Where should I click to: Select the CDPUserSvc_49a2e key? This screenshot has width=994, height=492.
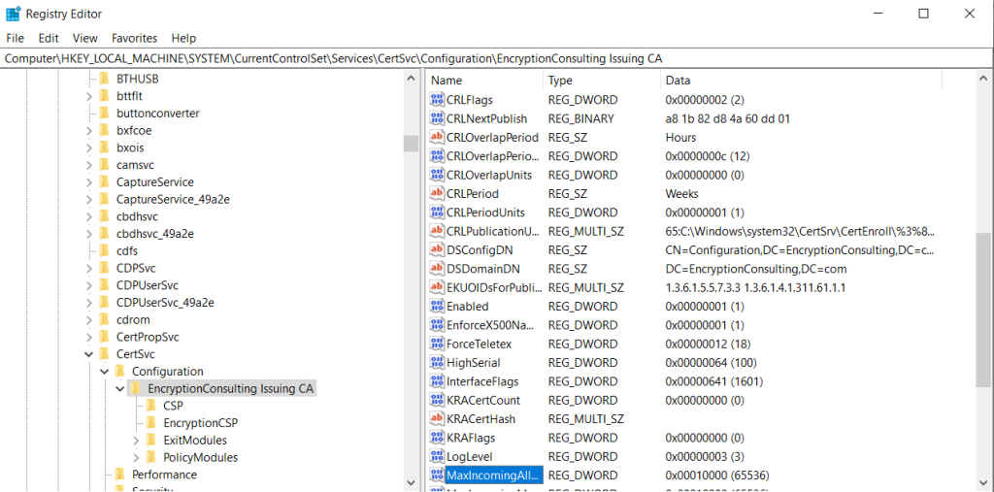165,303
